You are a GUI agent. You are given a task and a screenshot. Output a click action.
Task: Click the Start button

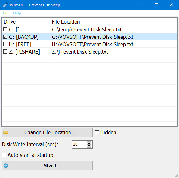pyautogui.click(x=47, y=165)
